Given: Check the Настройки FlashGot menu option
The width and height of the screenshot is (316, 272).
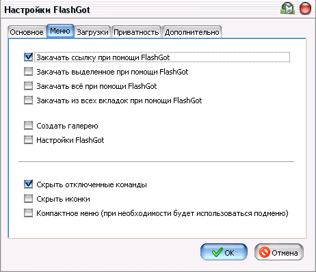Looking at the screenshot, I should (x=28, y=140).
